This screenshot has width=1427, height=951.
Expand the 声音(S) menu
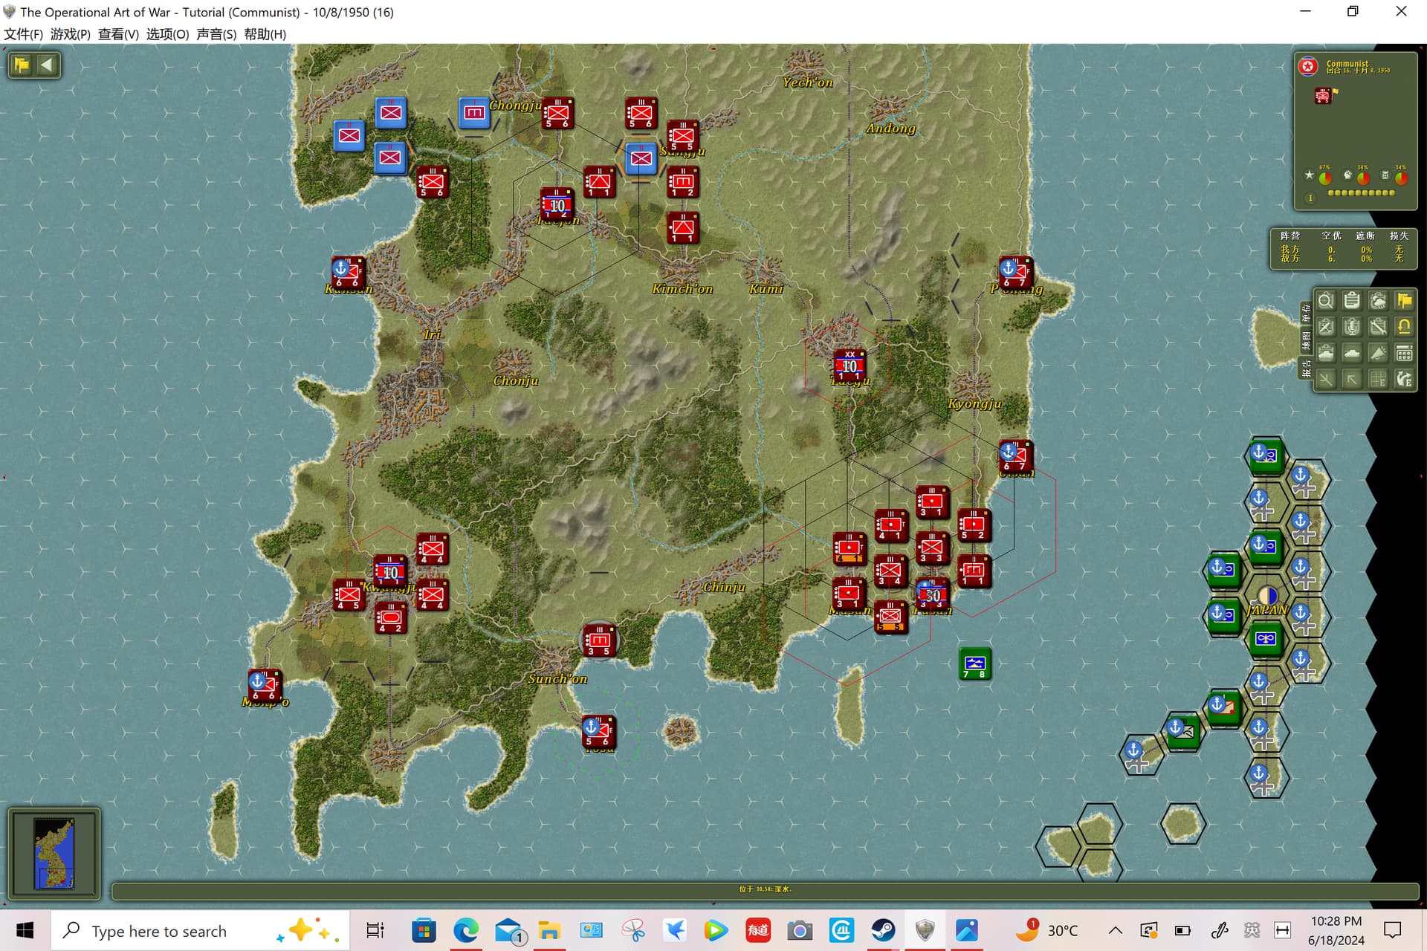(216, 34)
